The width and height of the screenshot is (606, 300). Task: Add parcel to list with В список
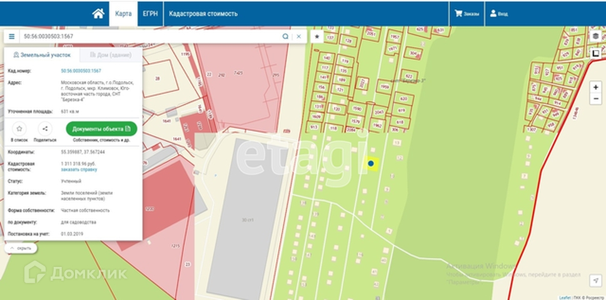click(19, 132)
